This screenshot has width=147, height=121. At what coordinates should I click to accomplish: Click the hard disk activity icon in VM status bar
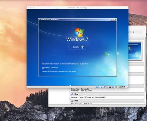click(97, 87)
